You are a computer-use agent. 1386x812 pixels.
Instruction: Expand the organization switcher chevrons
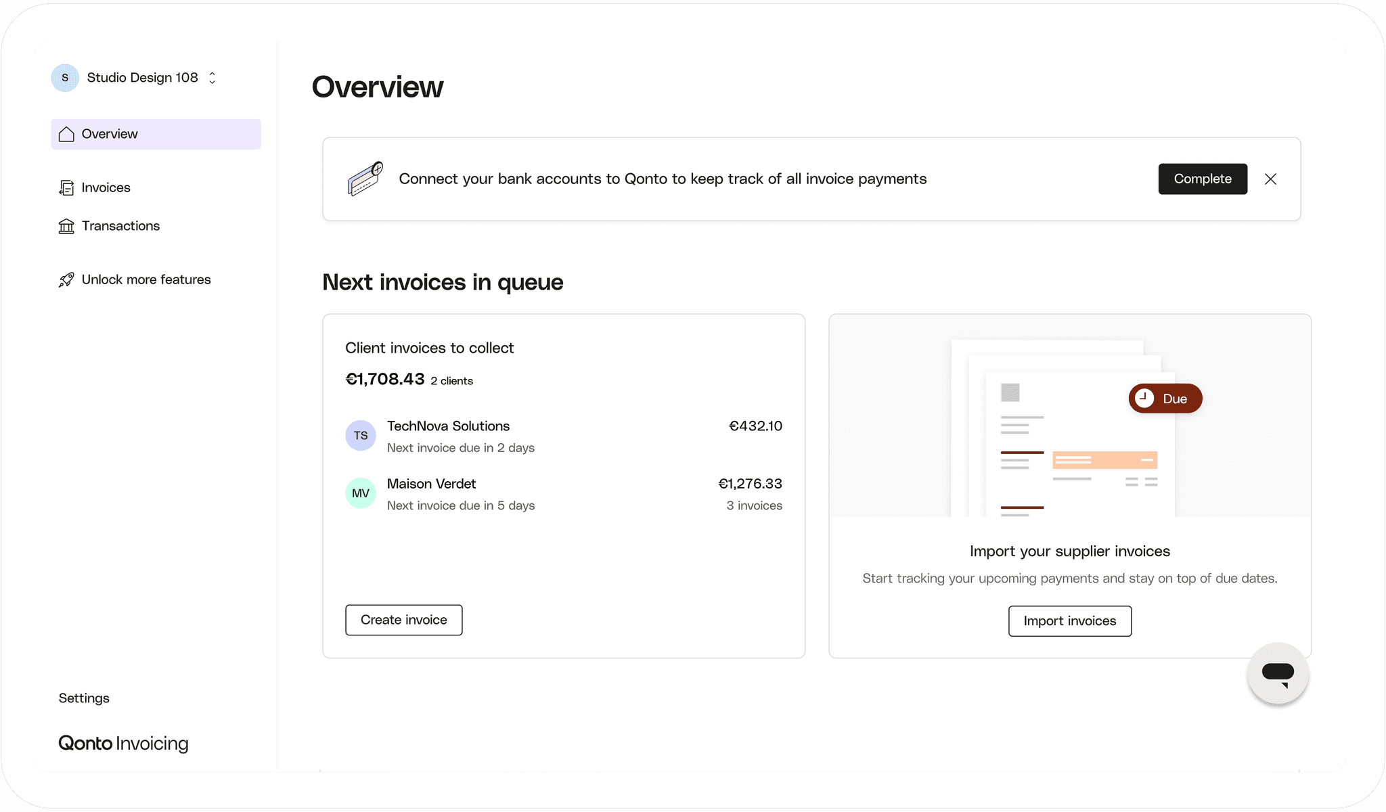click(x=213, y=78)
